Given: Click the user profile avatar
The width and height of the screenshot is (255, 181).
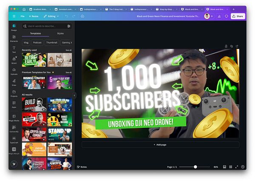Looking at the screenshot, I should click(x=207, y=16).
